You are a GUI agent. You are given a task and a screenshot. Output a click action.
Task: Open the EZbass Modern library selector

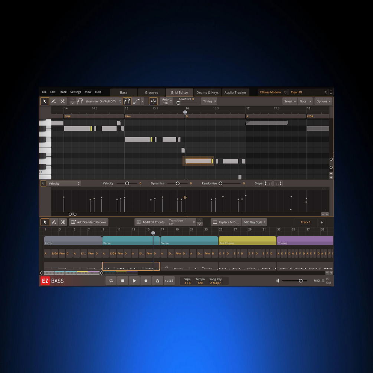273,92
